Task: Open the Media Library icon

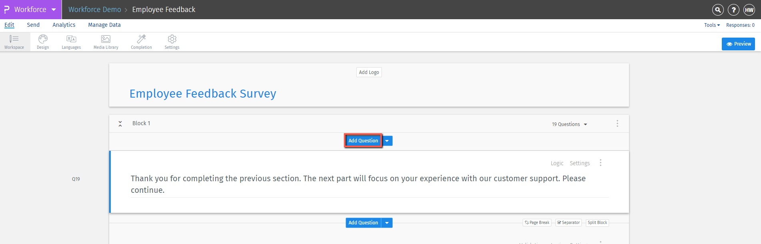Action: (106, 42)
